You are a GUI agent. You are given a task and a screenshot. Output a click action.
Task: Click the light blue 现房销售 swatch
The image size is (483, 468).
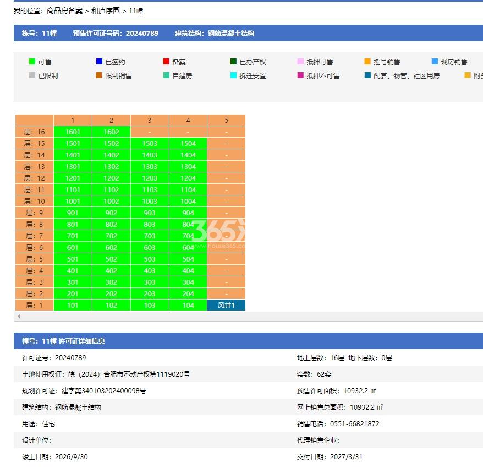click(435, 62)
